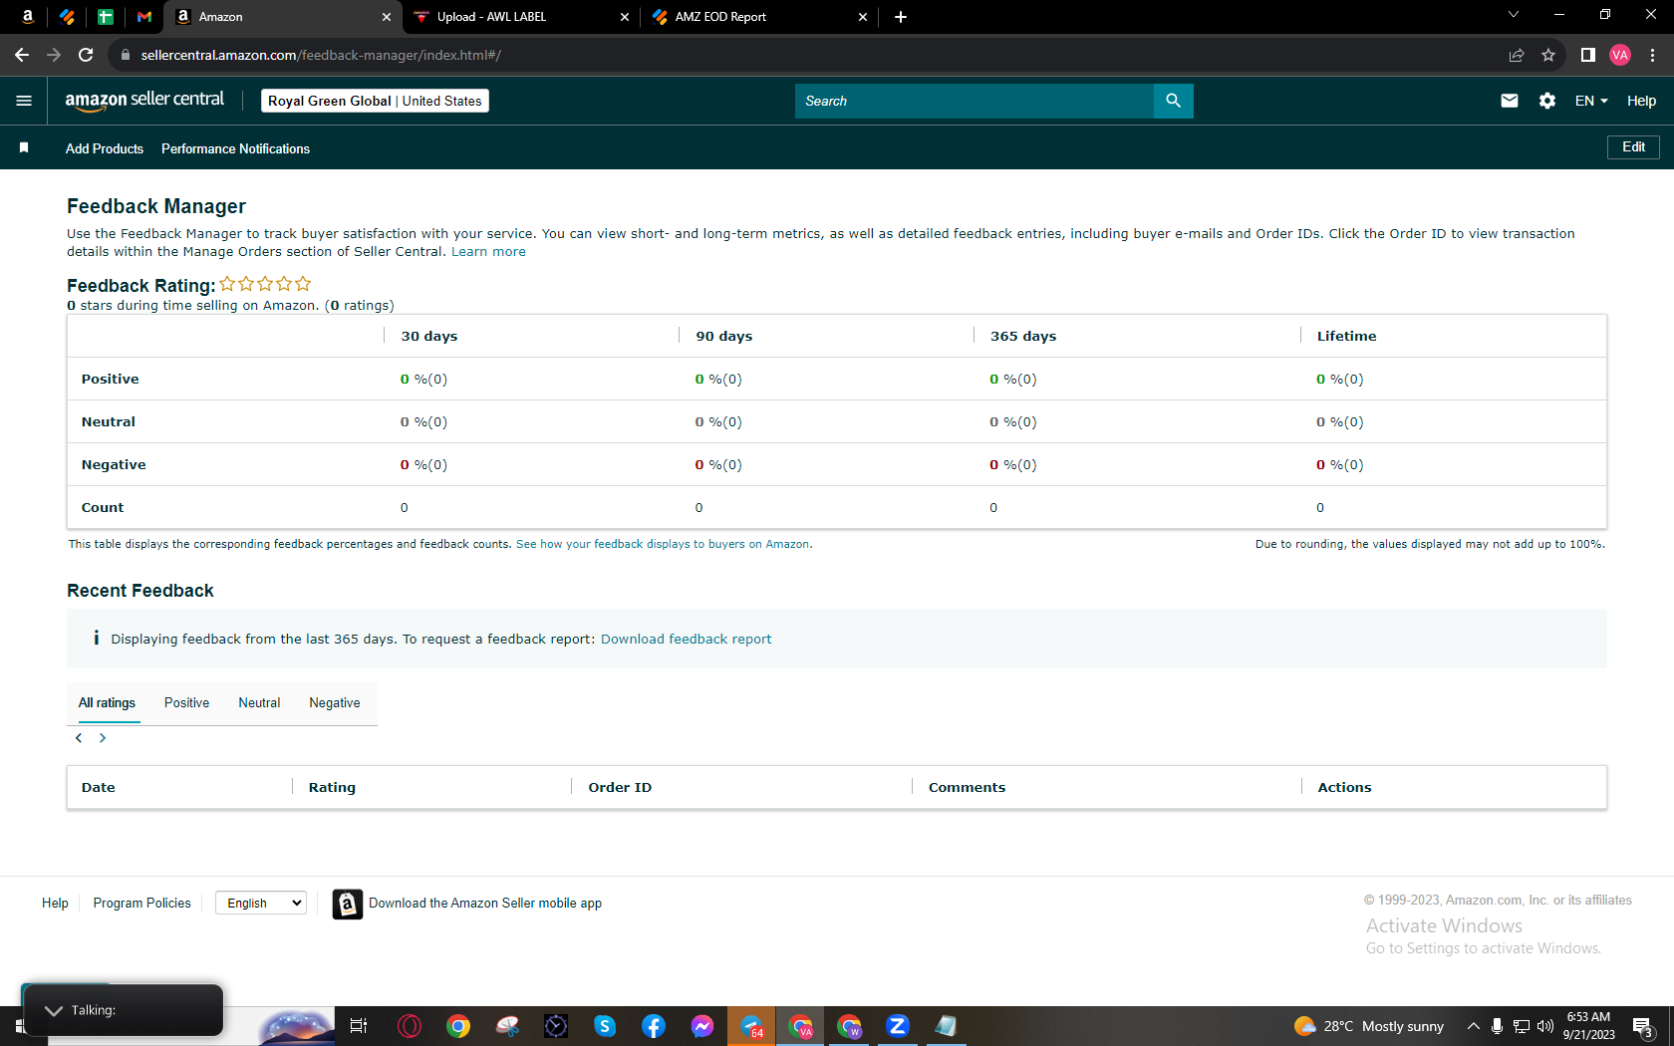The image size is (1674, 1046).
Task: Click the 30 days column header
Action: (429, 337)
